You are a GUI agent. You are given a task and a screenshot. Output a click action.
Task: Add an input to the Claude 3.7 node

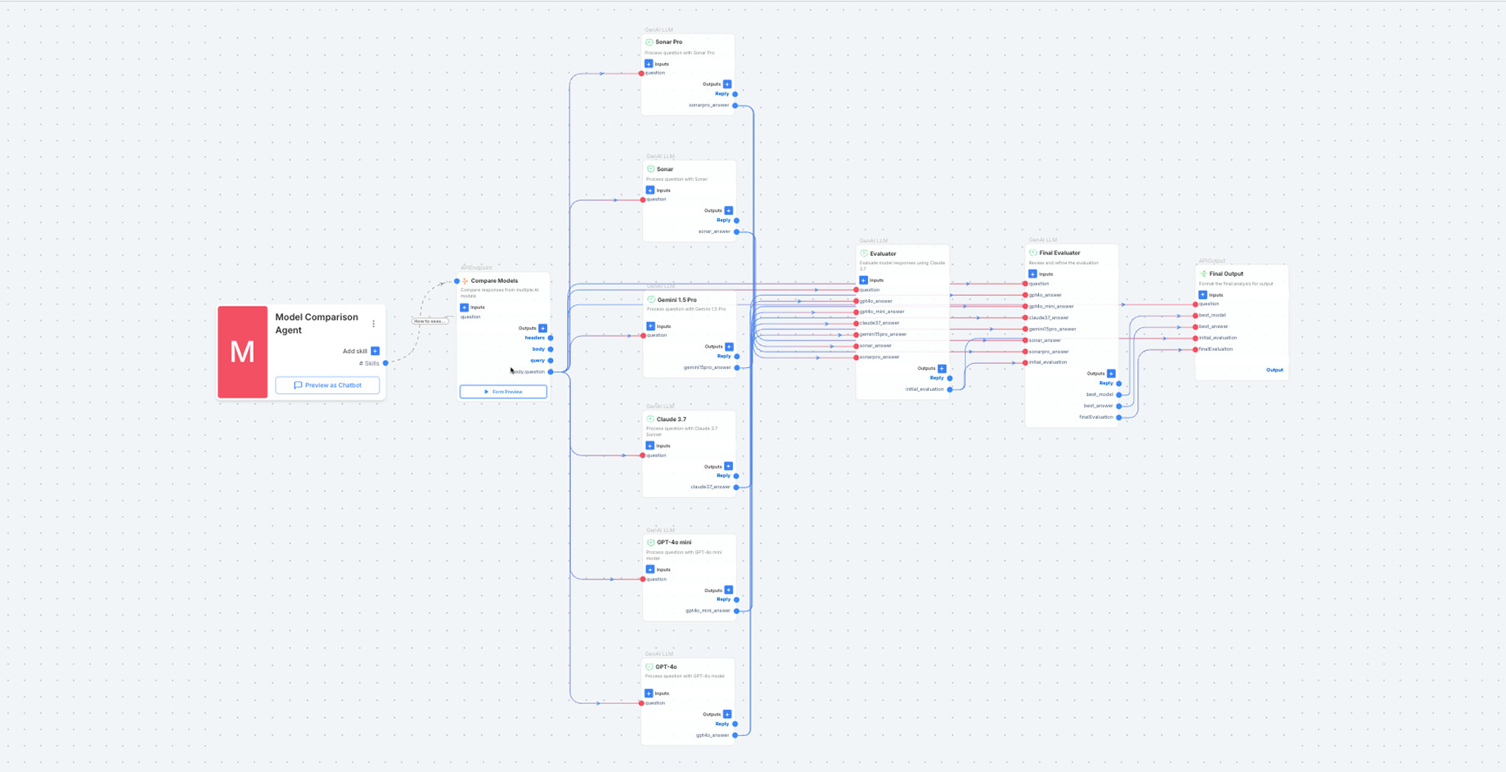click(650, 446)
